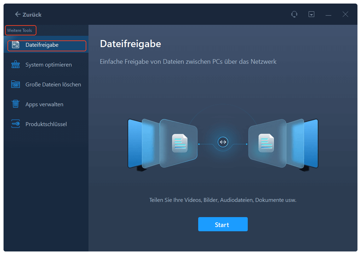361x255 pixels.
Task: Click the Zurück back arrow icon
Action: pos(17,15)
